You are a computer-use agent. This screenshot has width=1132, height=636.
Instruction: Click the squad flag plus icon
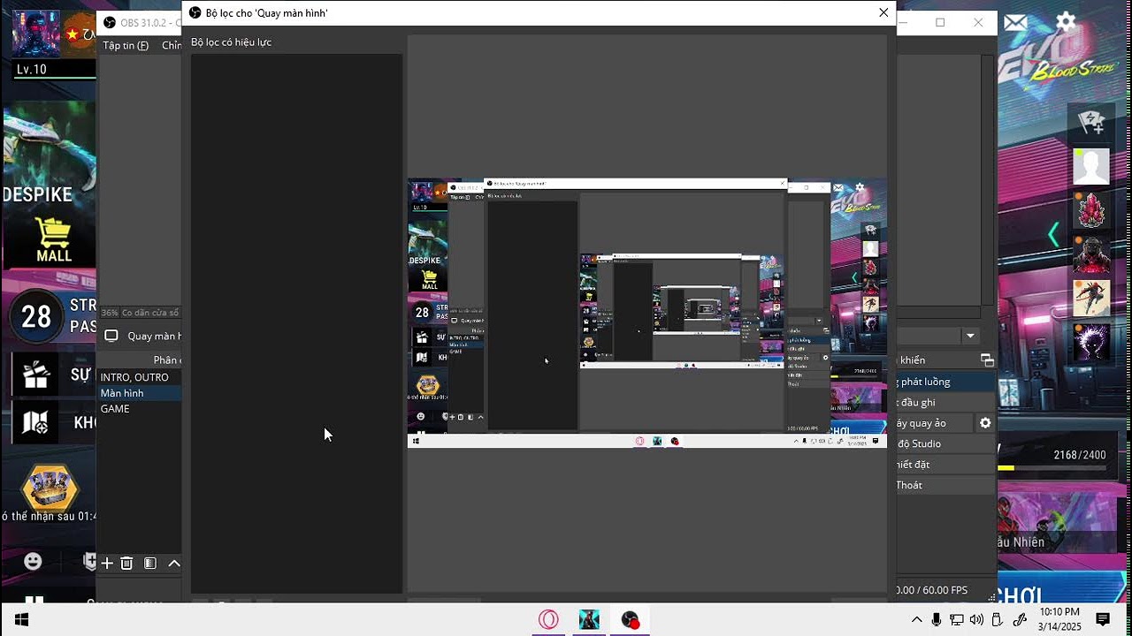coord(1091,122)
